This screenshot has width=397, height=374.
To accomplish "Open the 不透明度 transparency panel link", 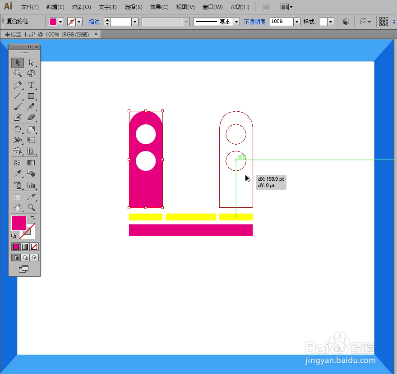I will 255,22.
